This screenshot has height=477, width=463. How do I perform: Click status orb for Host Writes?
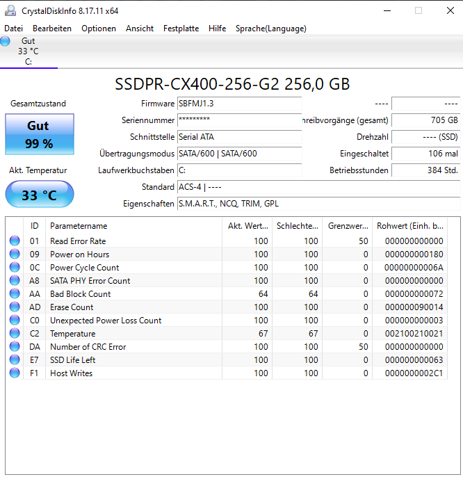coord(15,373)
